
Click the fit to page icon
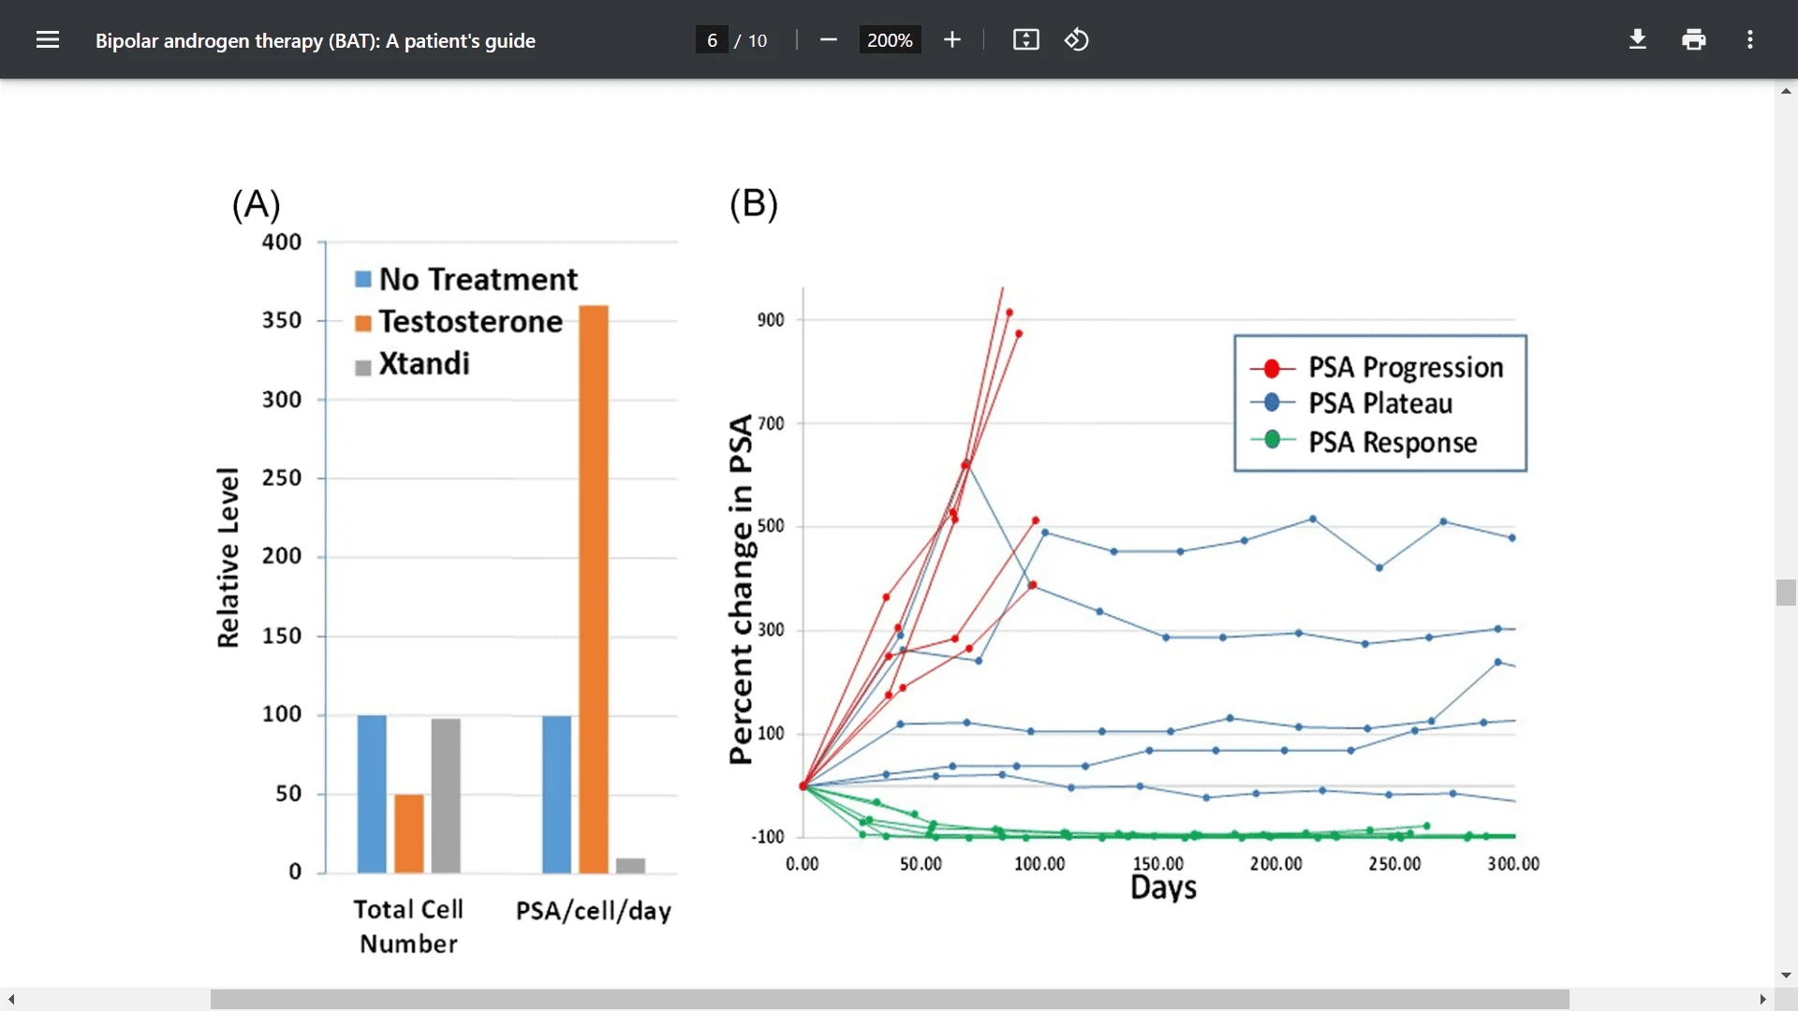coord(1026,39)
